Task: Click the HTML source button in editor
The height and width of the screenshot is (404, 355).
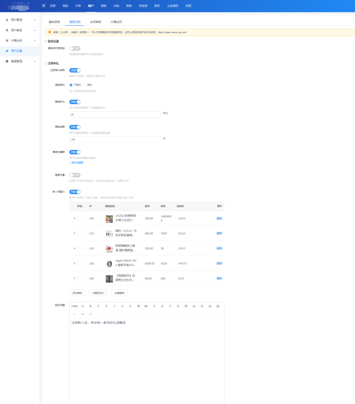Action: click(x=74, y=306)
